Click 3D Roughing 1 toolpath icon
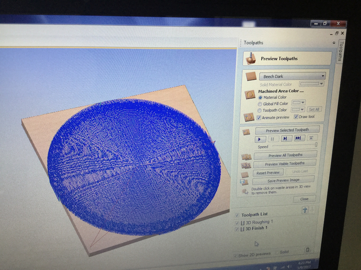The width and height of the screenshot is (361, 270). point(243,223)
